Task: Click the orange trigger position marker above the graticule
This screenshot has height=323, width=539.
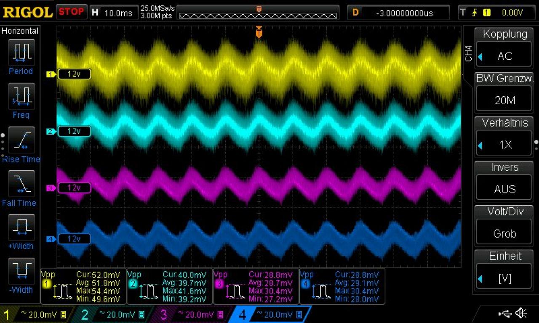Action: (259, 32)
